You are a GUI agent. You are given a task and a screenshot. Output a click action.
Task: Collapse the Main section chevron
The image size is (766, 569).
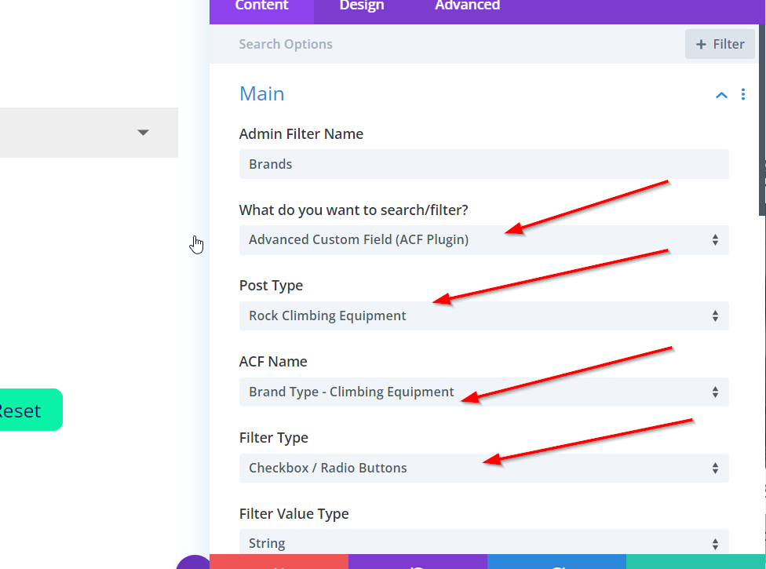[721, 95]
